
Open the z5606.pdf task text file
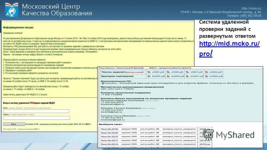177,72
